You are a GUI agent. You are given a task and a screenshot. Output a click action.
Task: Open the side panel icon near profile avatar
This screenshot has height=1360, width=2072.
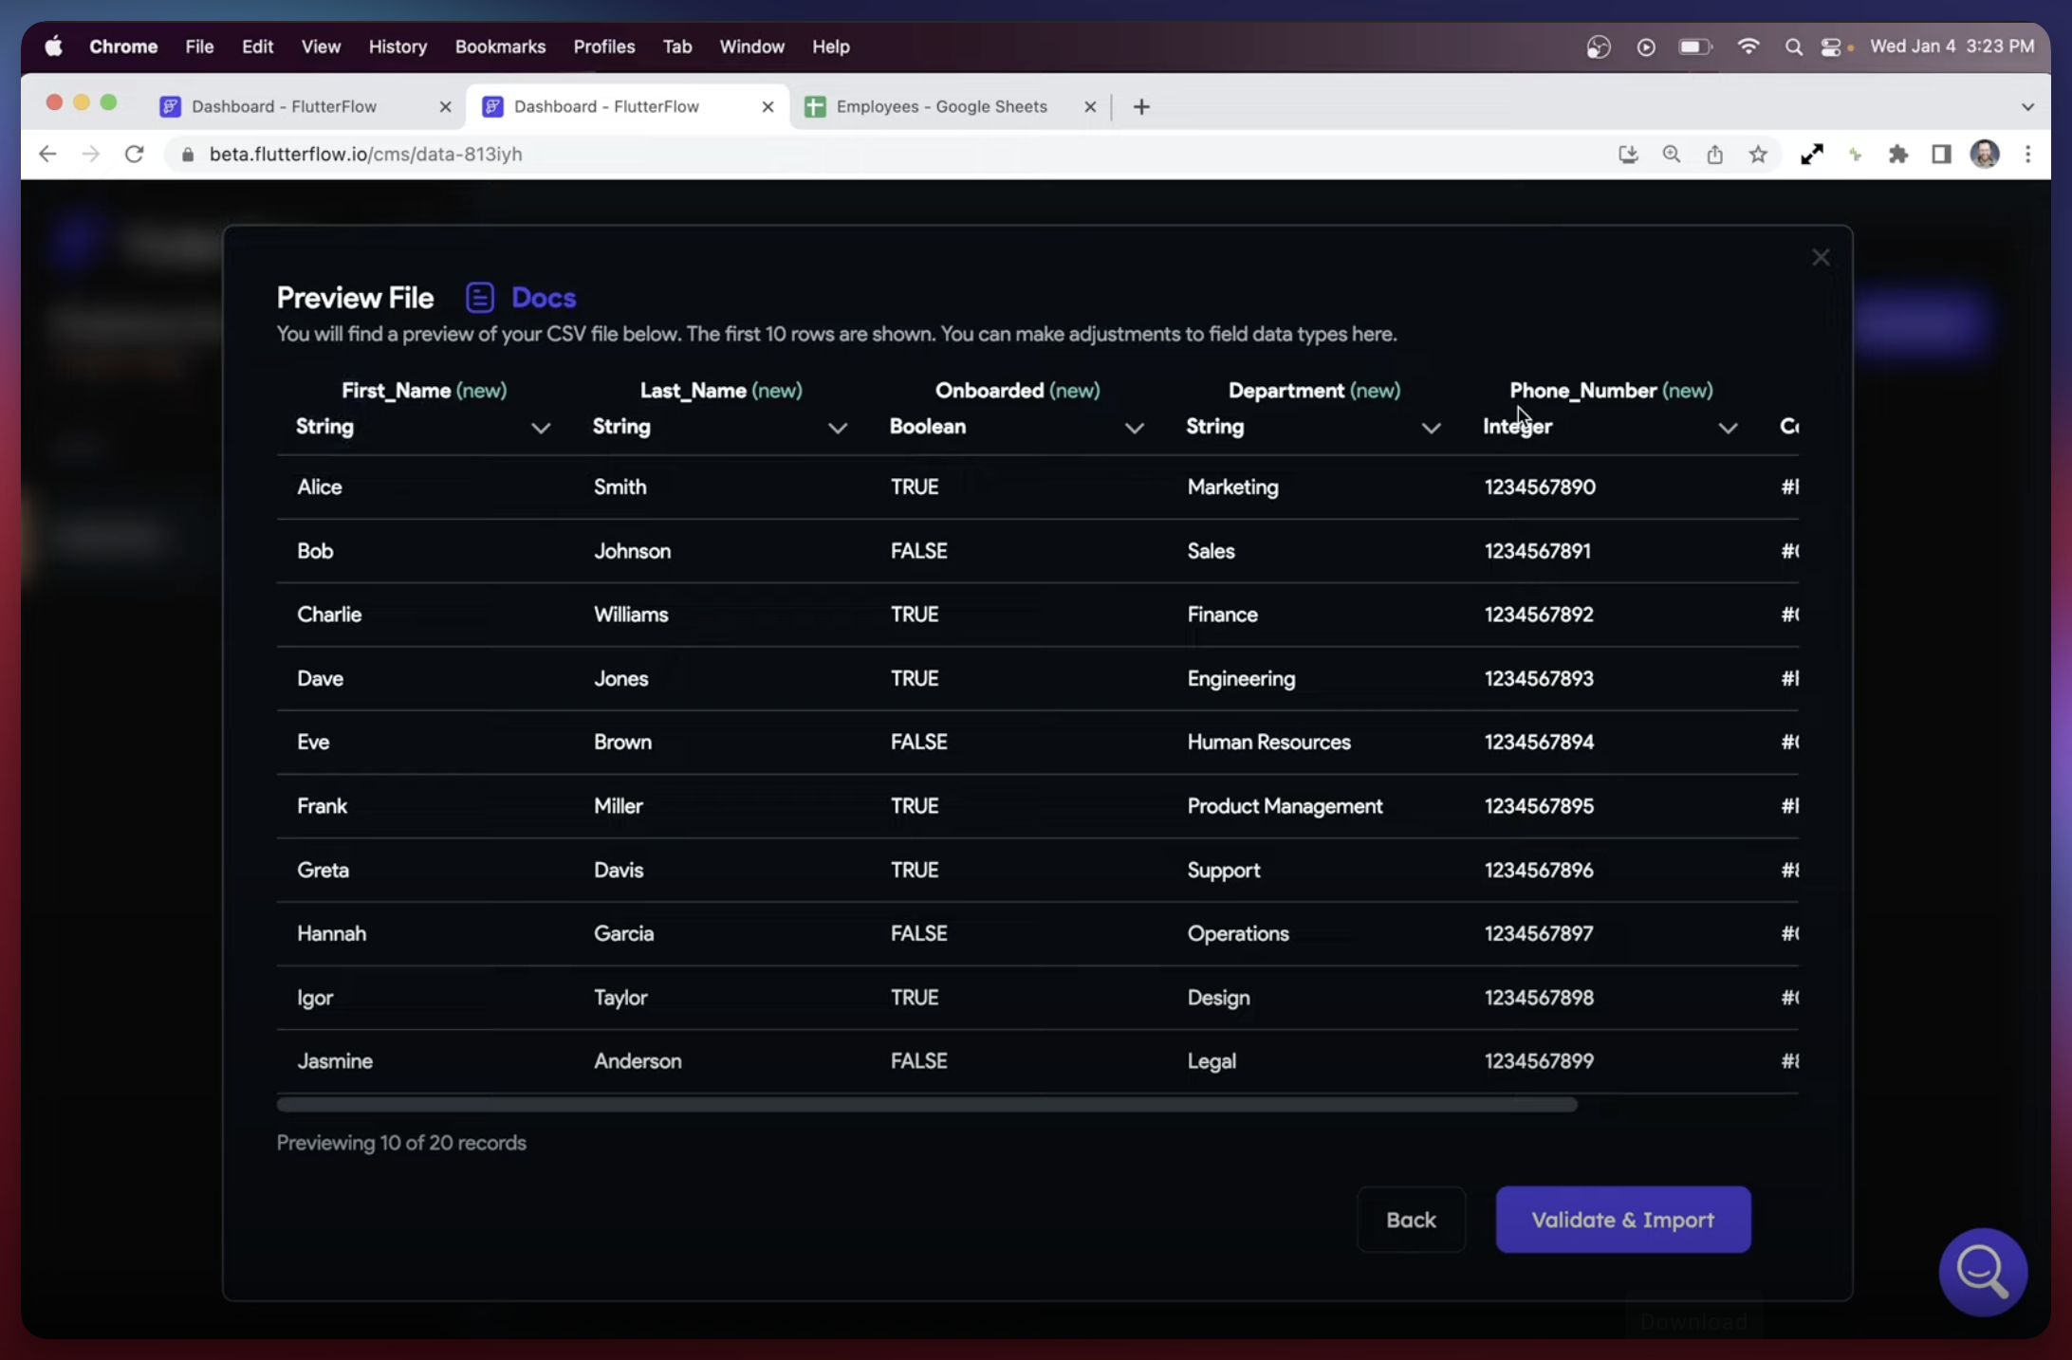click(x=1941, y=154)
